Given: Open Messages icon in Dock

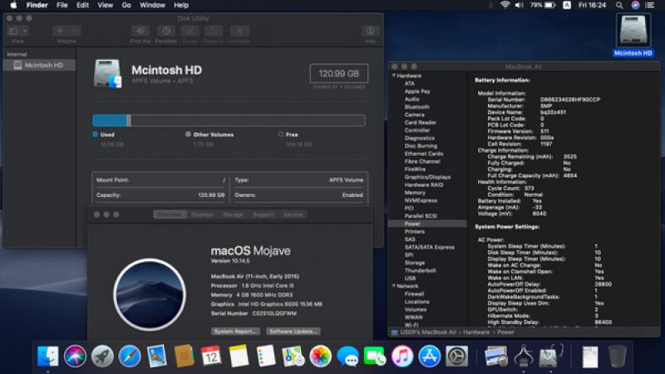Looking at the screenshot, I should [x=347, y=356].
